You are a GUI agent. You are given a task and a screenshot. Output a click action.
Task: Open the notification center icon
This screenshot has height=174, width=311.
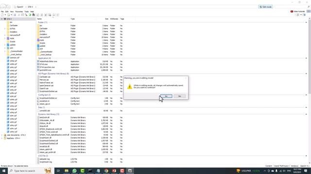[x=306, y=171]
